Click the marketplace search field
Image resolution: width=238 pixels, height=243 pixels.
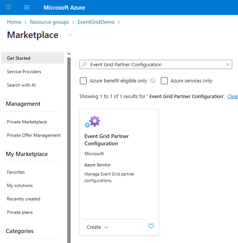coord(156,64)
